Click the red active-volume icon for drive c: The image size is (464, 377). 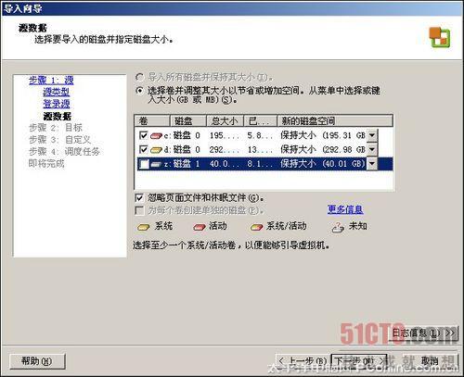coord(156,135)
